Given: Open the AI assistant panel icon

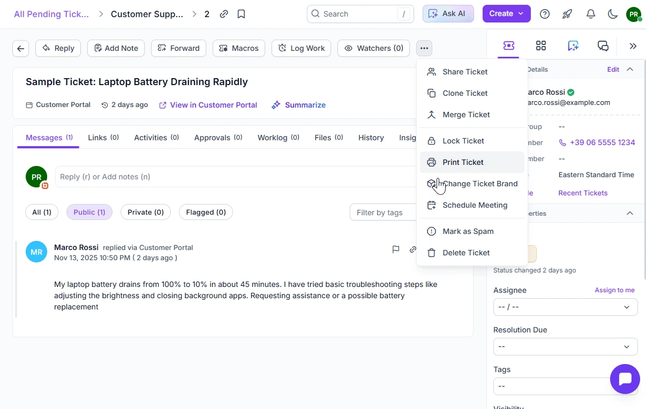Looking at the screenshot, I should [x=573, y=46].
